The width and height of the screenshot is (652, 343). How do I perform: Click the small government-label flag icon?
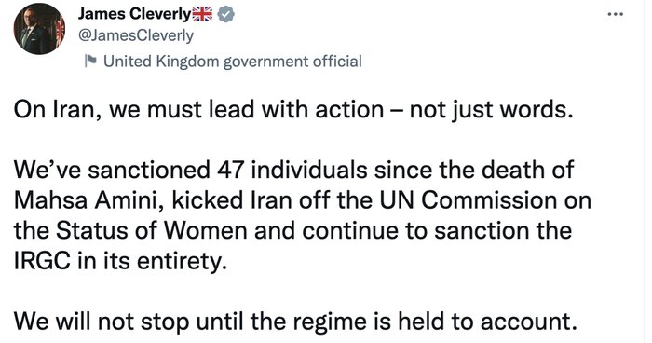pos(90,61)
